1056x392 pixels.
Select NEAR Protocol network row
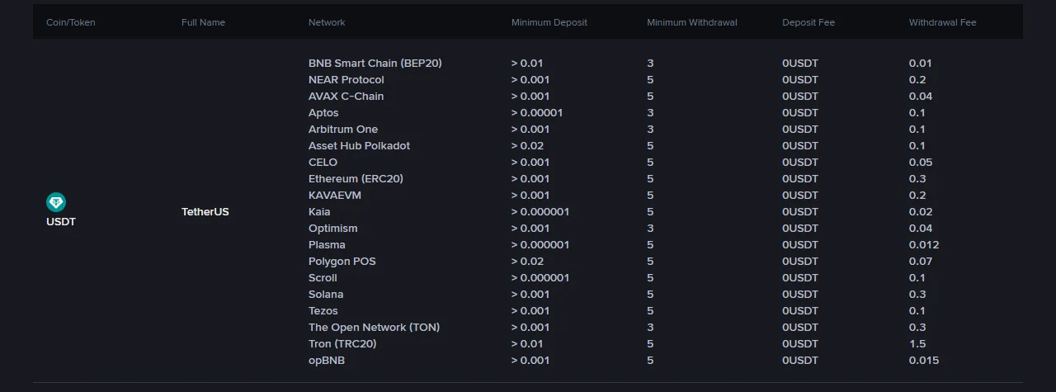click(x=346, y=80)
